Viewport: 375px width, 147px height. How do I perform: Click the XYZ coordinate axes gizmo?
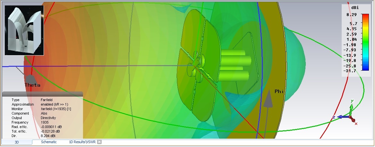[345, 113]
